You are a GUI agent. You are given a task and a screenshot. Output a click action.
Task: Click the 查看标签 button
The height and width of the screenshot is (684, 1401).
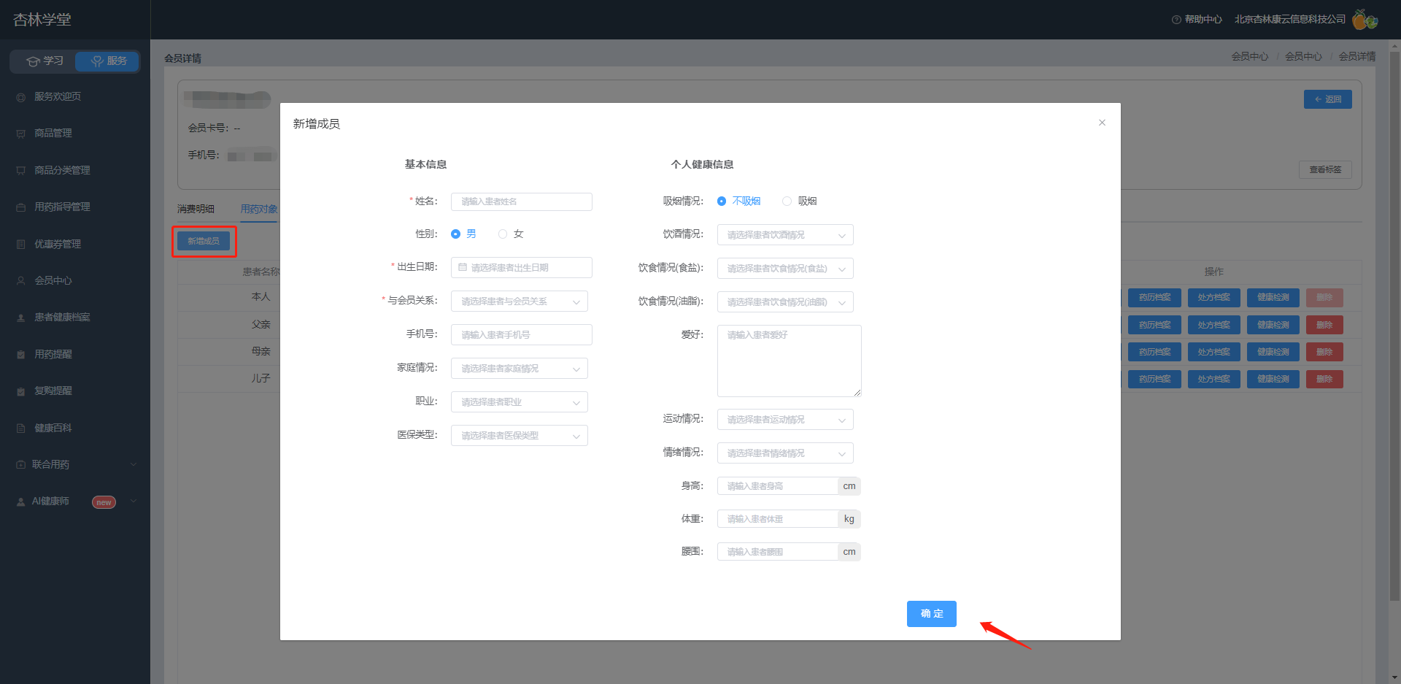click(1325, 169)
